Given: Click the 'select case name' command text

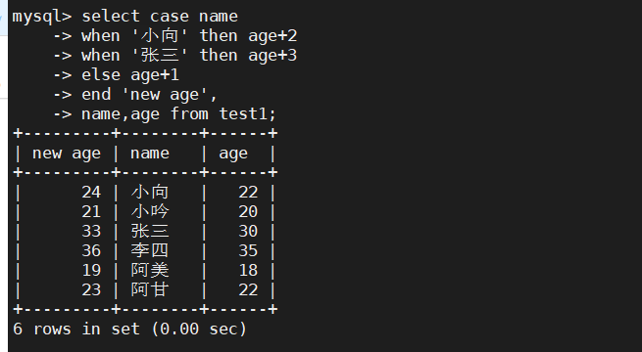Looking at the screenshot, I should 160,17.
